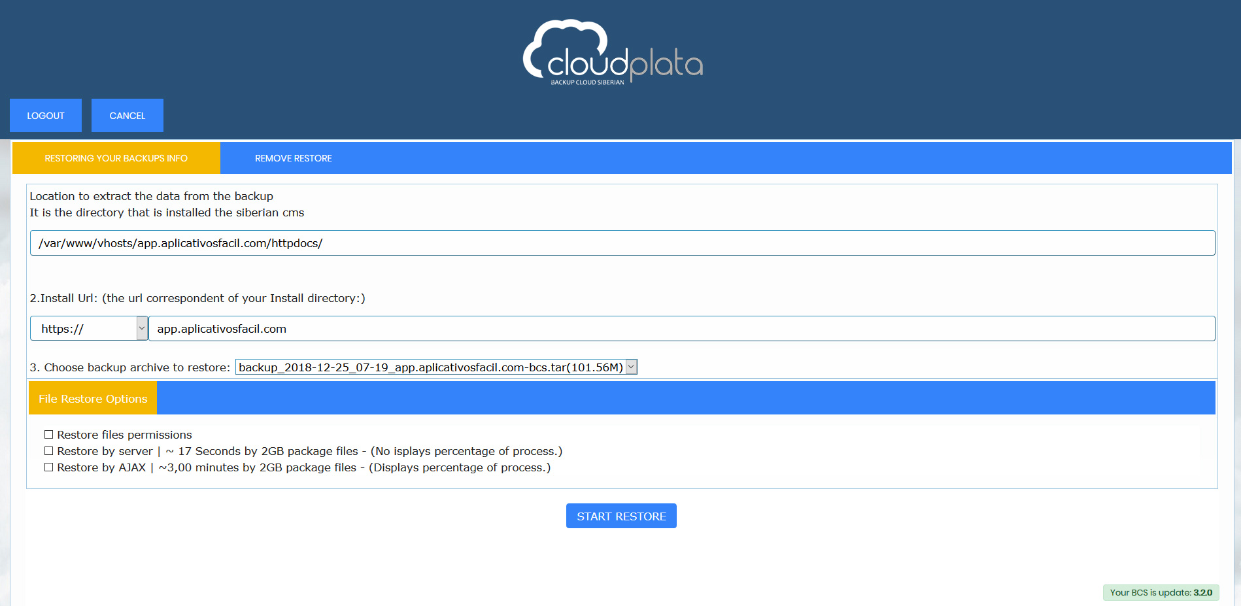Open the backup archive selection dropdown
Screen dimensions: 1241x606
click(x=436, y=367)
